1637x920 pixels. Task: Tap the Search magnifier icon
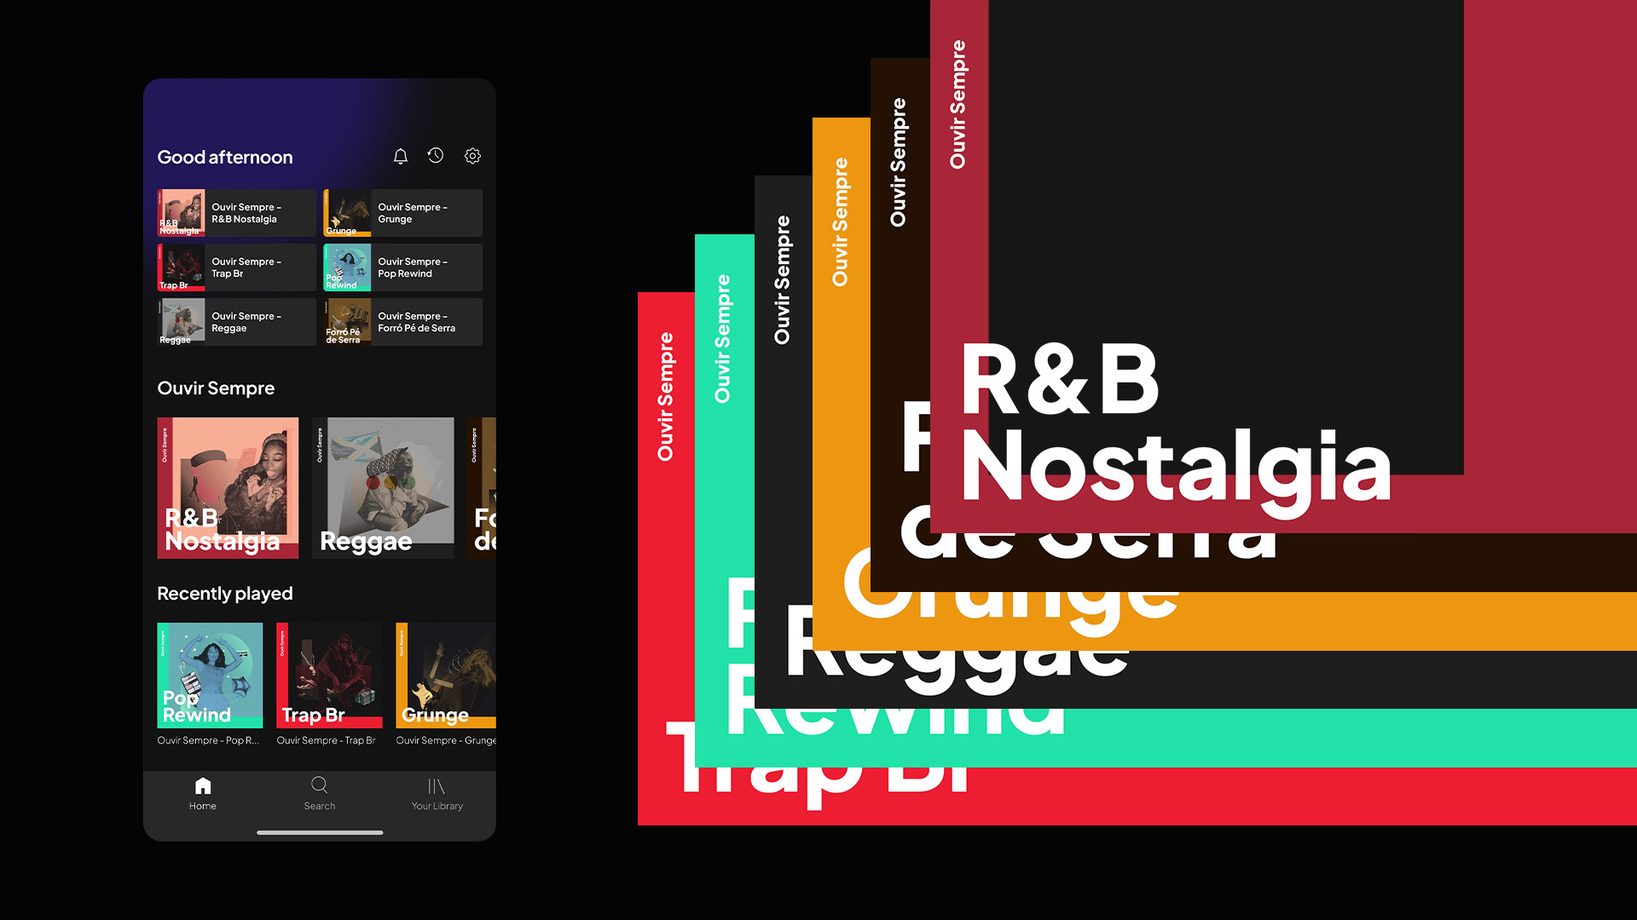[x=320, y=785]
